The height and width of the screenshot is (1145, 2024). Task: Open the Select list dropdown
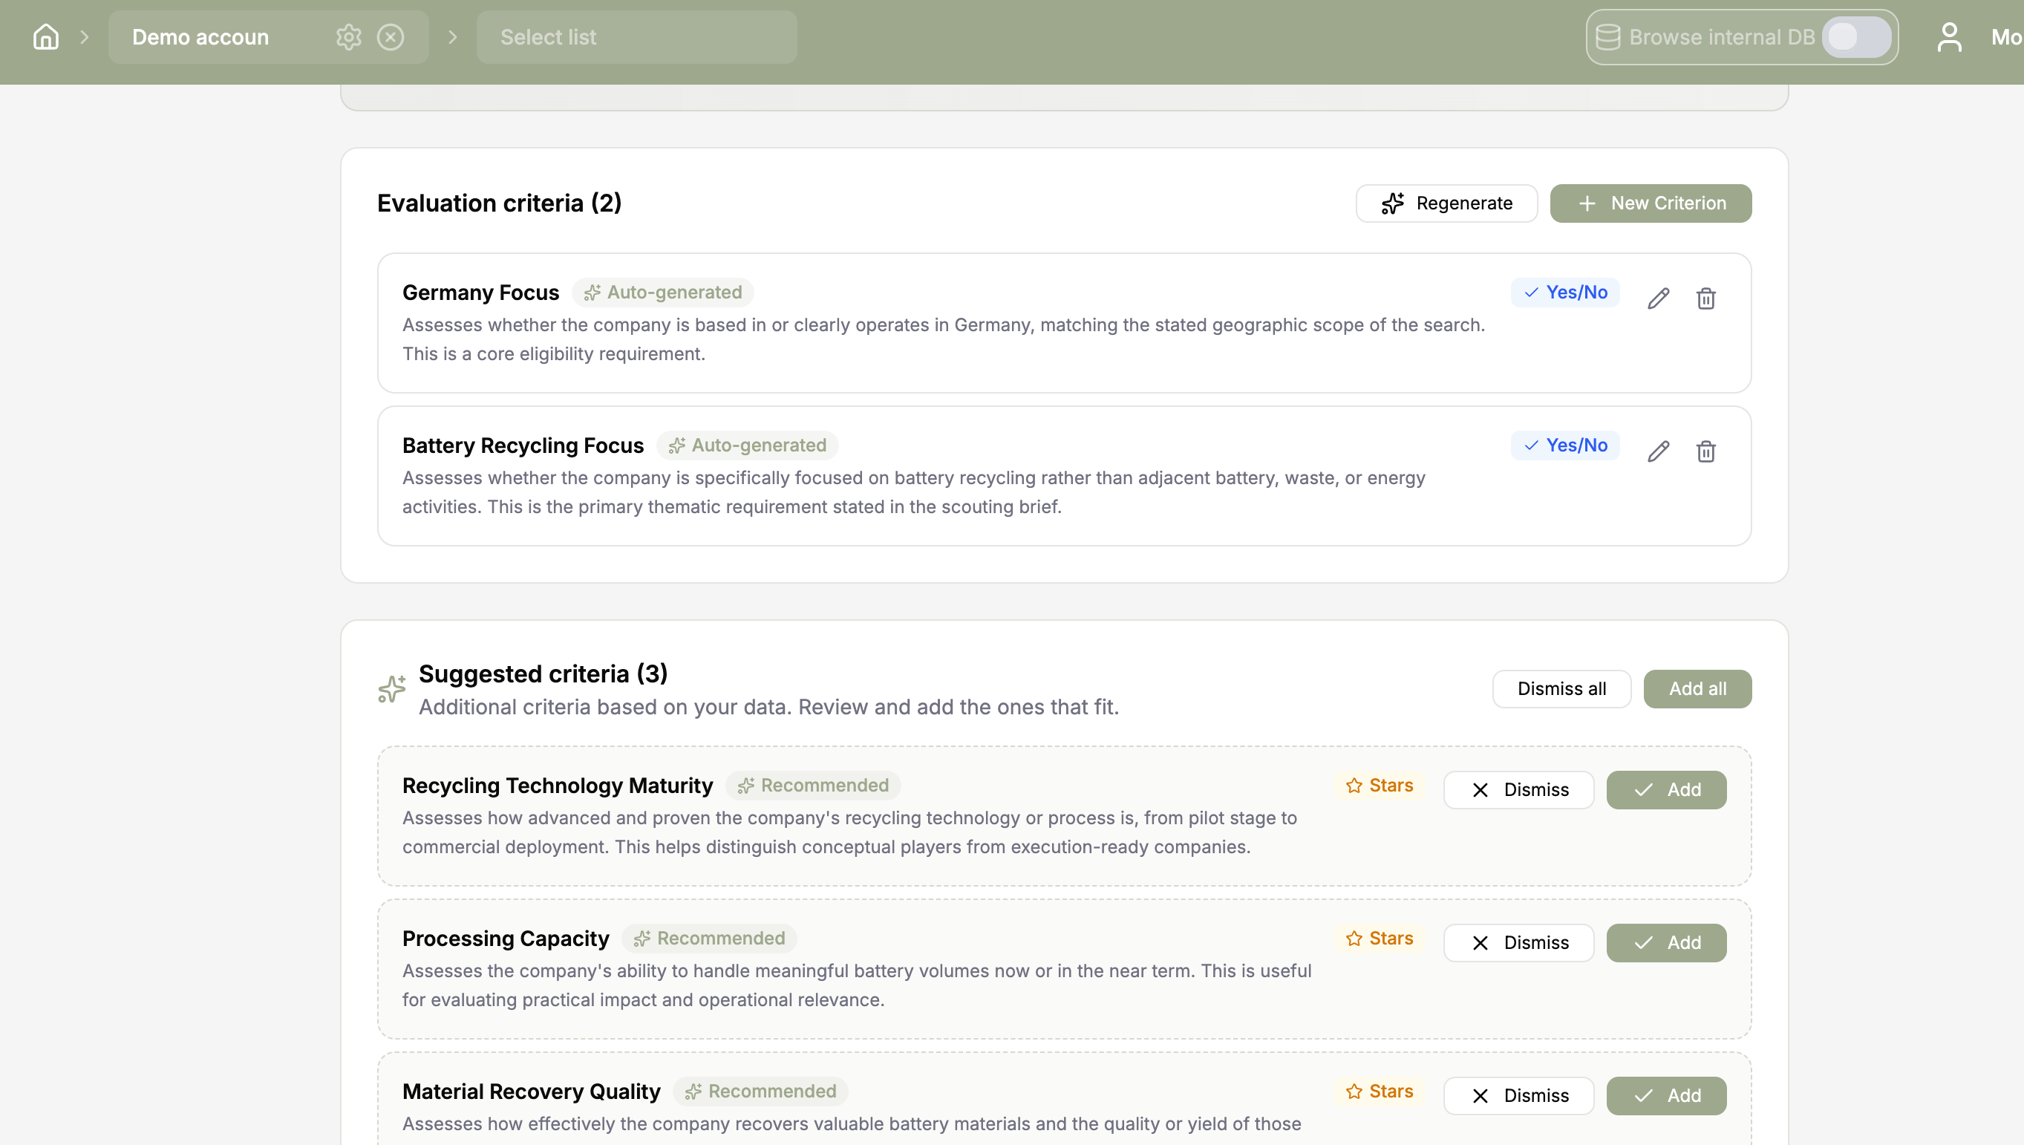(x=636, y=37)
